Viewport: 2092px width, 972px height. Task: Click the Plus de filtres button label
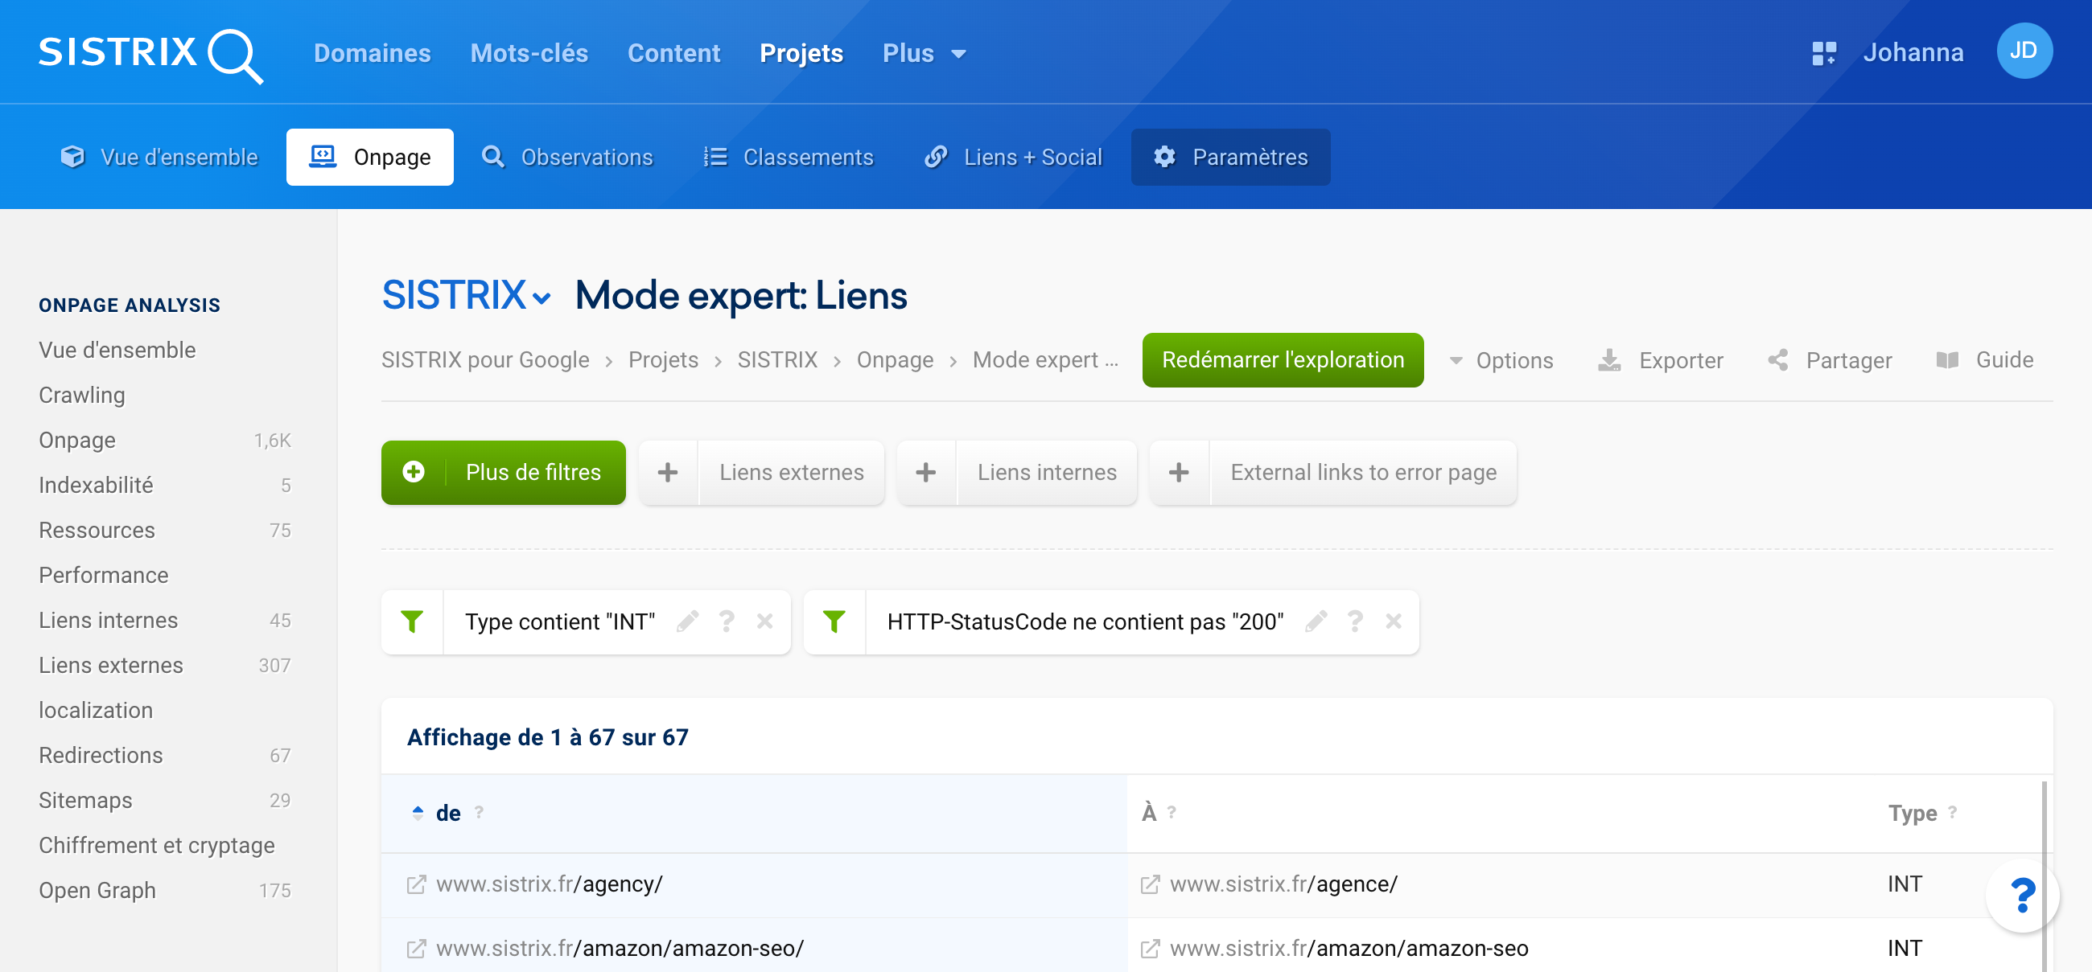(x=533, y=472)
